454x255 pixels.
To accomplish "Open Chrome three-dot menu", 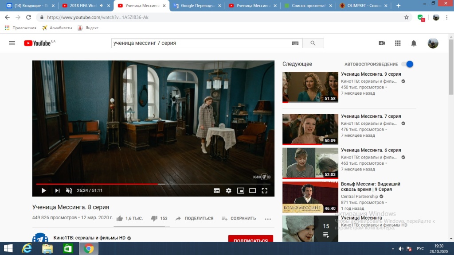I will pyautogui.click(x=447, y=17).
